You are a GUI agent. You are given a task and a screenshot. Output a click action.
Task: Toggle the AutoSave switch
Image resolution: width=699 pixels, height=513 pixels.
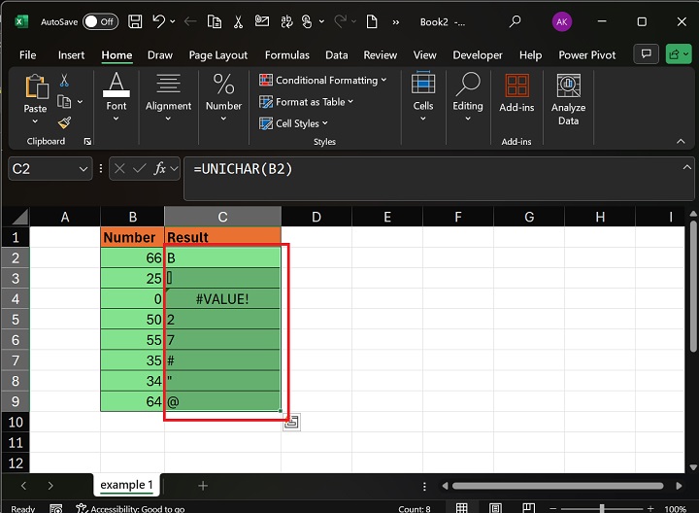[100, 20]
